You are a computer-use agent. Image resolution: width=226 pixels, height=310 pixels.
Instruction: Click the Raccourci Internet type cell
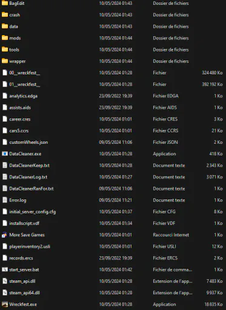click(171, 235)
